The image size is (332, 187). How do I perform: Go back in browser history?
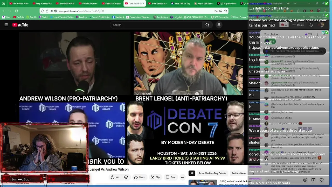pos(4,11)
